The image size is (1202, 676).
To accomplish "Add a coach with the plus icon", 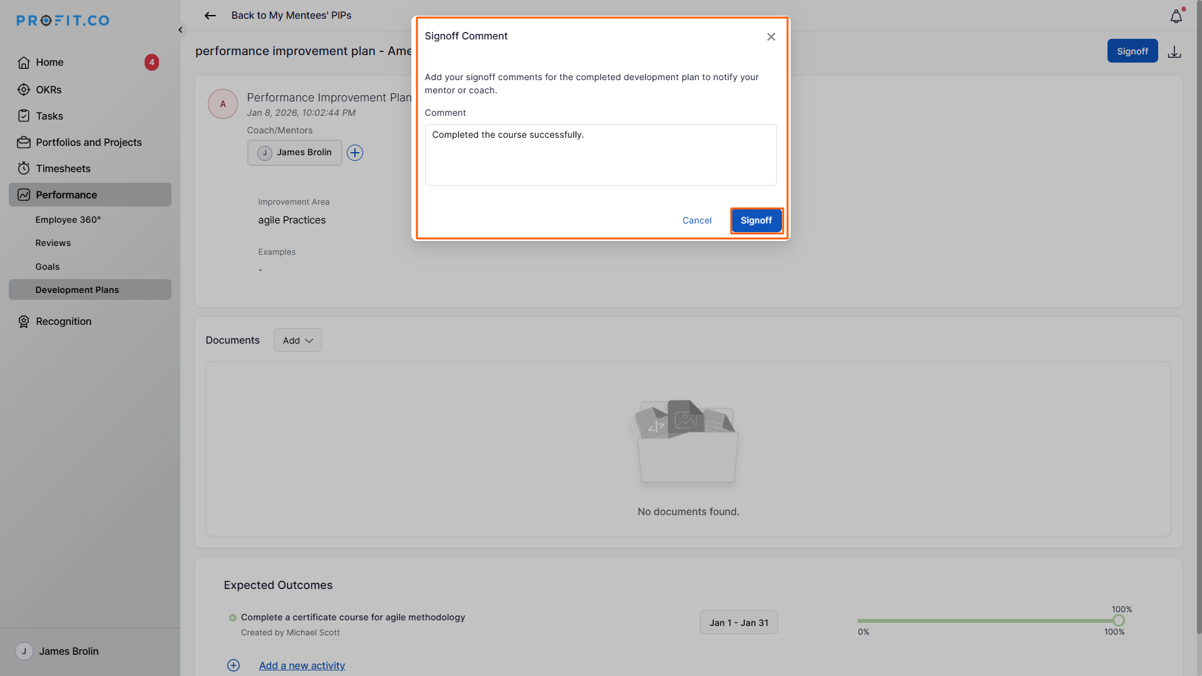I will coord(355,153).
